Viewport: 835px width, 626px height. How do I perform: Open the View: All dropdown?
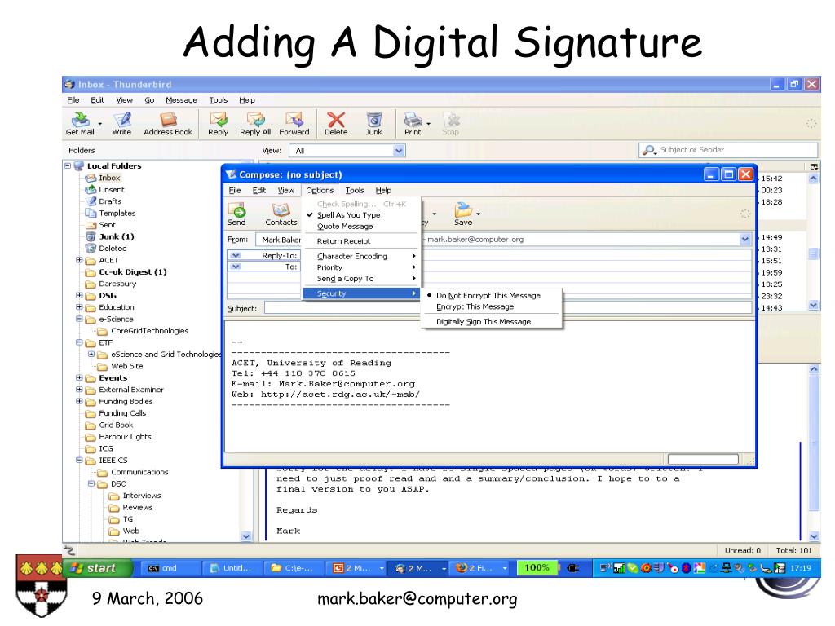pos(347,151)
